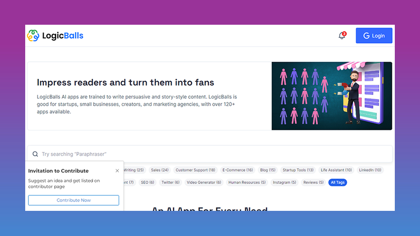This screenshot has width=420, height=236.
Task: Select the Twitter (6) tag
Action: tap(171, 182)
